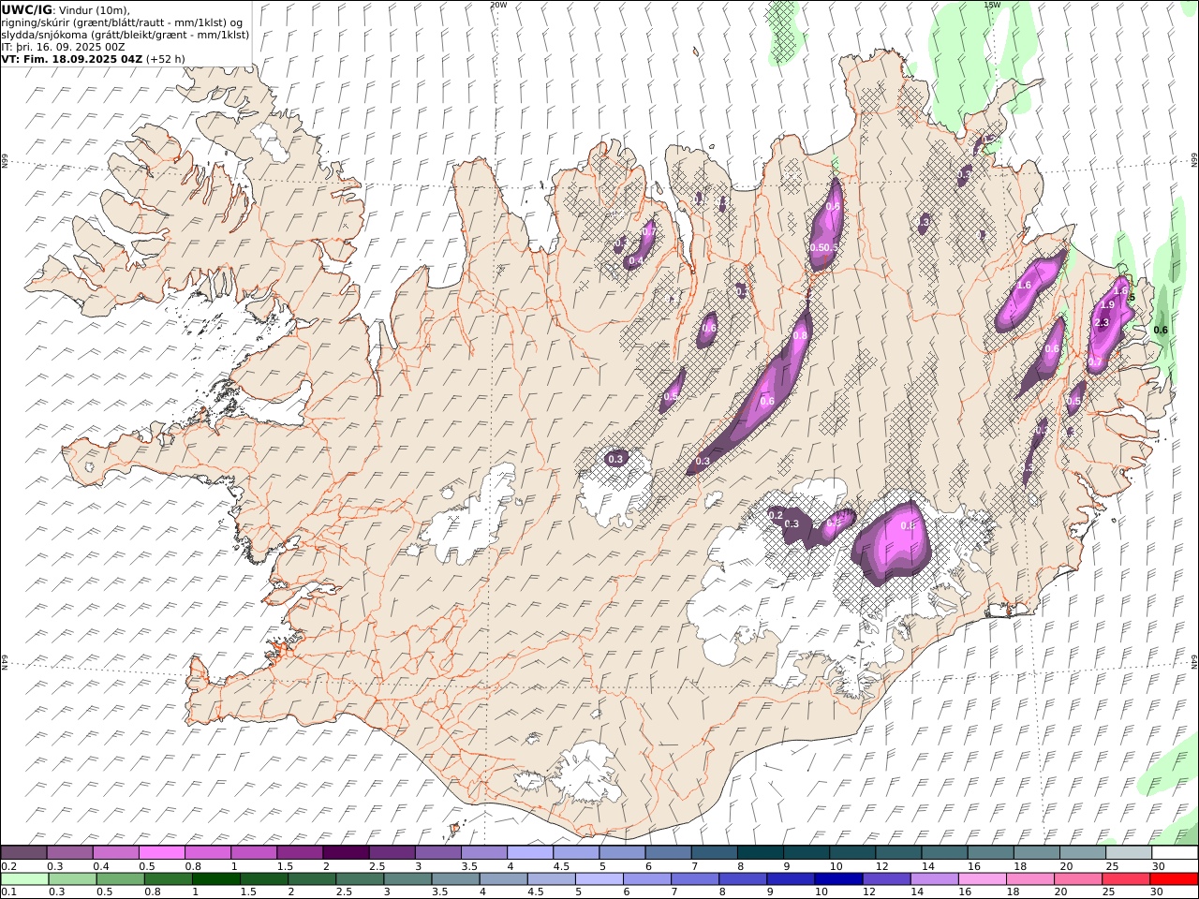This screenshot has width=1199, height=899.
Task: Select the 'IT: þri. 16. 09. 2025 00Z' line
Action: point(63,47)
